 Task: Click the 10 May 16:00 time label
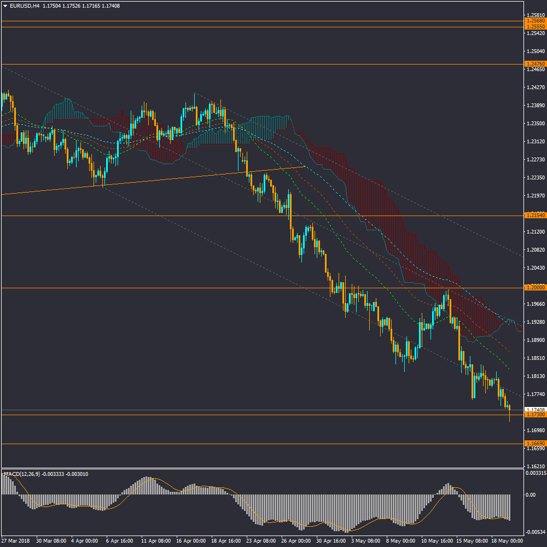coord(436,540)
